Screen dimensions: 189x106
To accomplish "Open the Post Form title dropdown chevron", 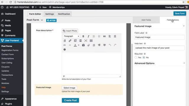I will click(x=42, y=20).
